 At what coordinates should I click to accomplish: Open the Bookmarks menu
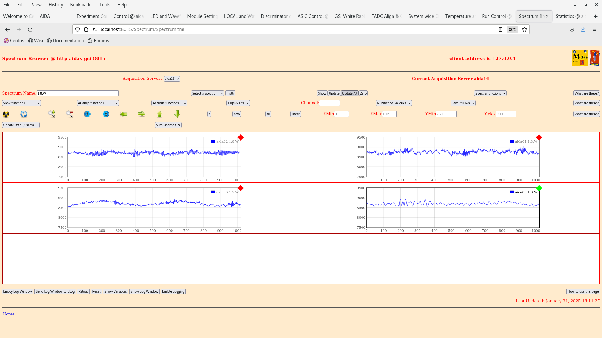click(x=81, y=5)
